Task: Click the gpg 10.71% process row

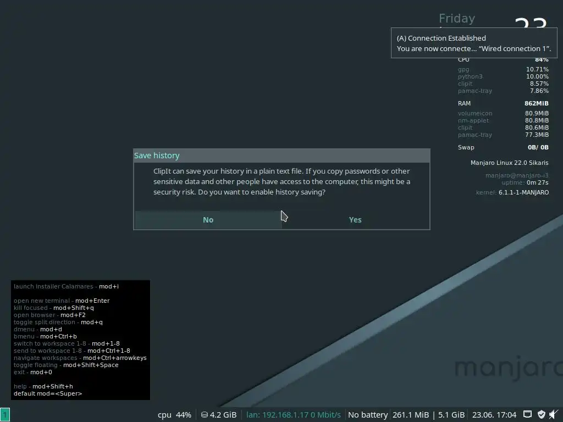Action: (x=503, y=69)
